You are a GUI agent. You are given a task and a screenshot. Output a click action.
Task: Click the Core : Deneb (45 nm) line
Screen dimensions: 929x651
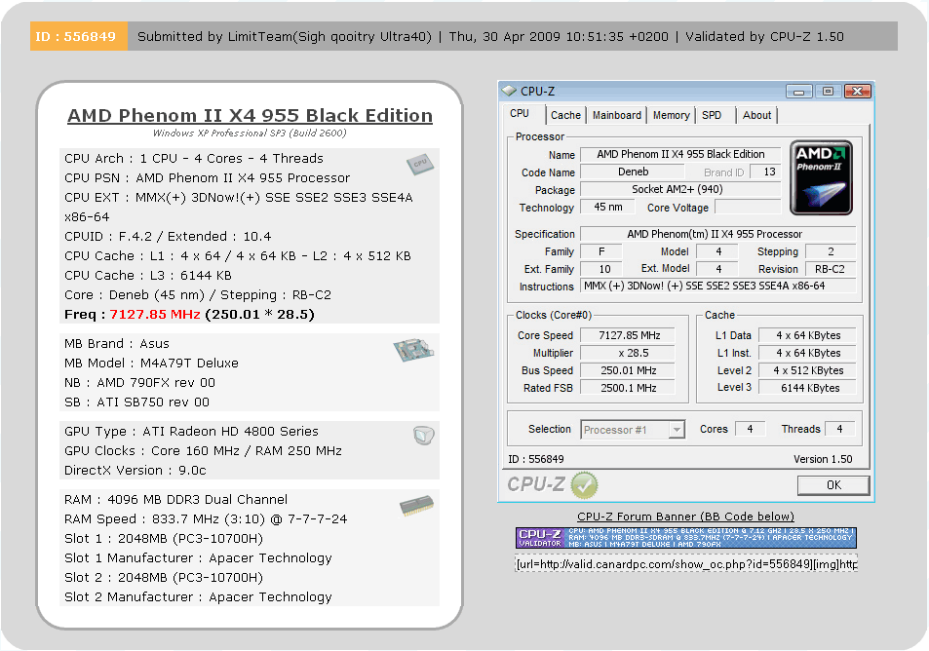point(198,295)
